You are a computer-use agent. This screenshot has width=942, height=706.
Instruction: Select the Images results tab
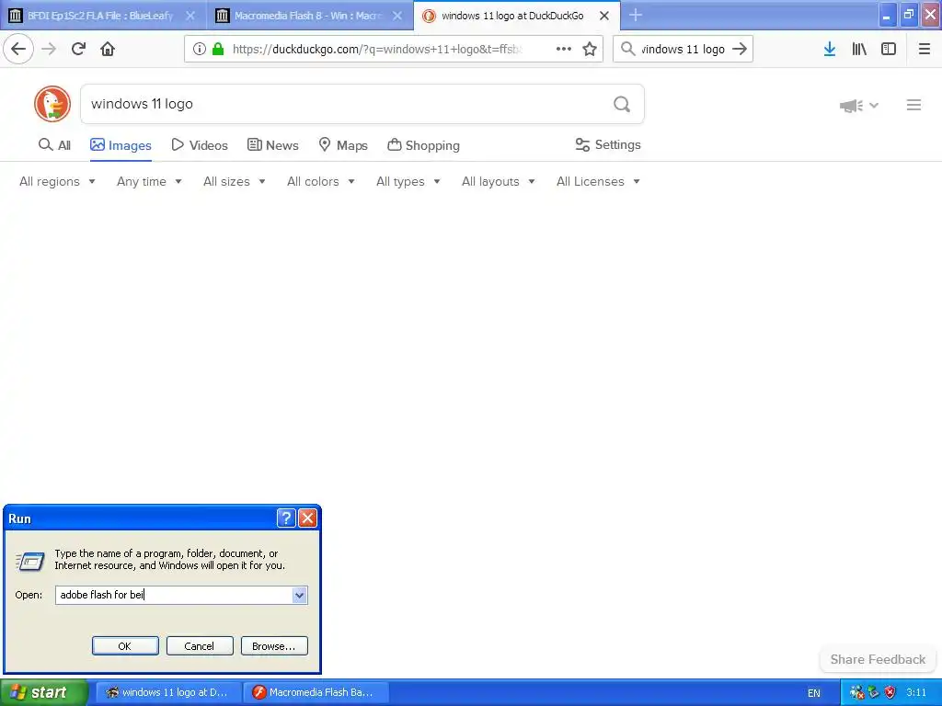(121, 145)
